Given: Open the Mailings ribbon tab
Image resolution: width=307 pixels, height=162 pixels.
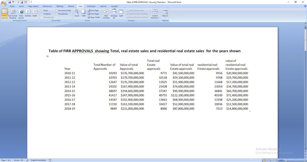Looking at the screenshot, I should tap(60, 6).
